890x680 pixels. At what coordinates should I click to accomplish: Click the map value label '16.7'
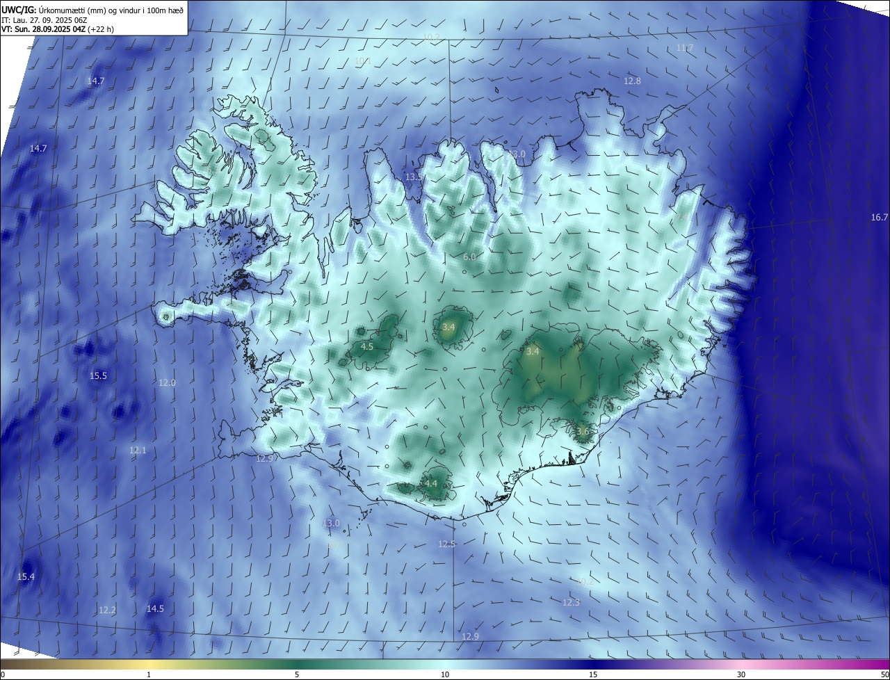(880, 218)
